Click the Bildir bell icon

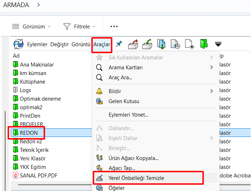(x=99, y=91)
